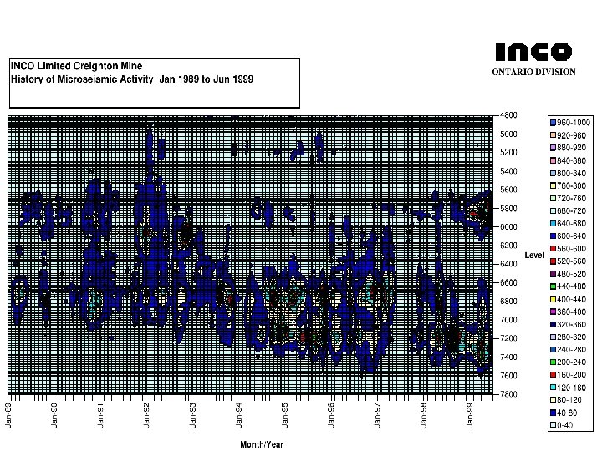Click the 280-320 legend label text
Screen dimensions: 602x451
(572, 337)
